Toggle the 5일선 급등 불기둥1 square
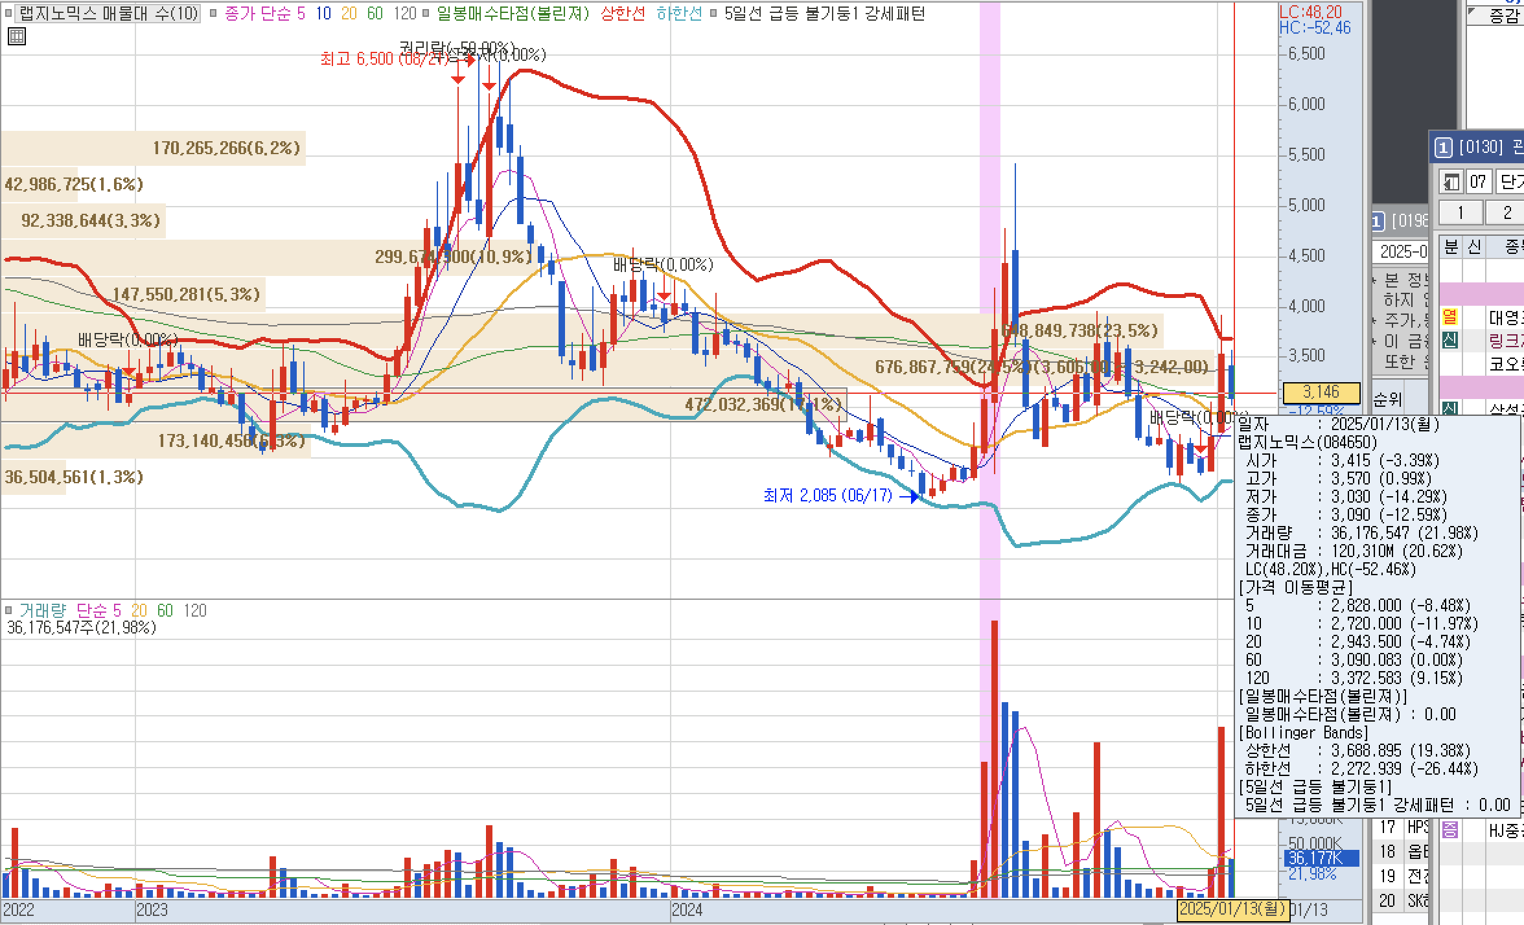The height and width of the screenshot is (925, 1524). pyautogui.click(x=713, y=13)
